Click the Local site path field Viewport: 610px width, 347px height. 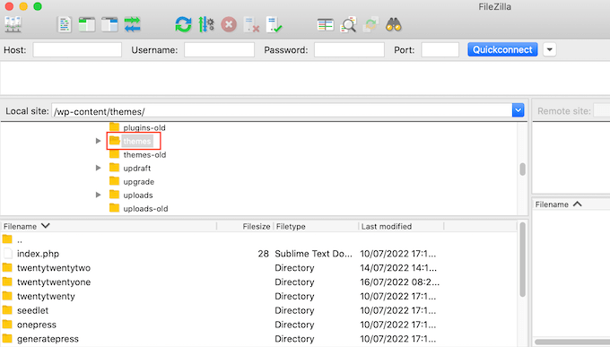(x=282, y=111)
